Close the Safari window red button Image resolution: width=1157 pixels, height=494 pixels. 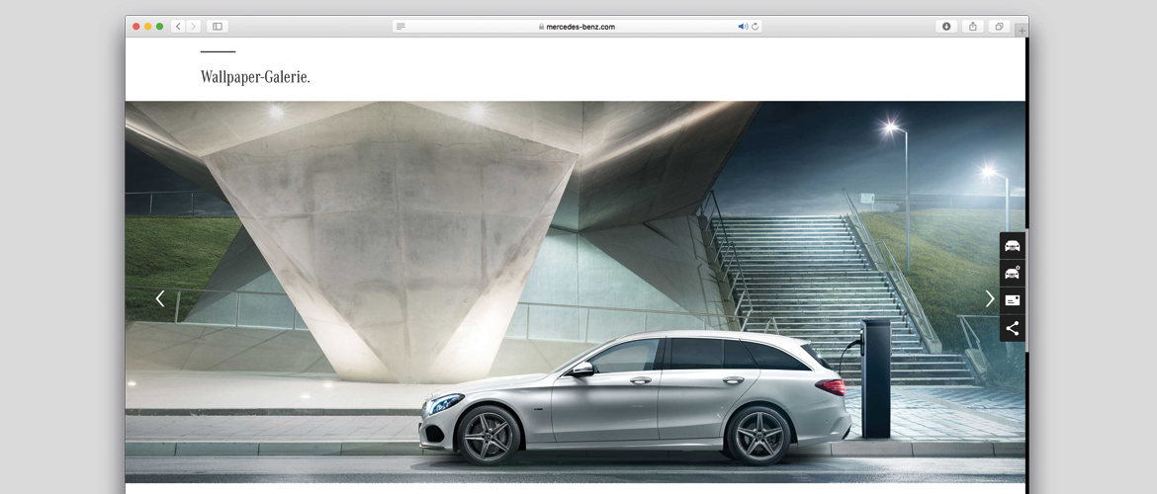tap(136, 27)
